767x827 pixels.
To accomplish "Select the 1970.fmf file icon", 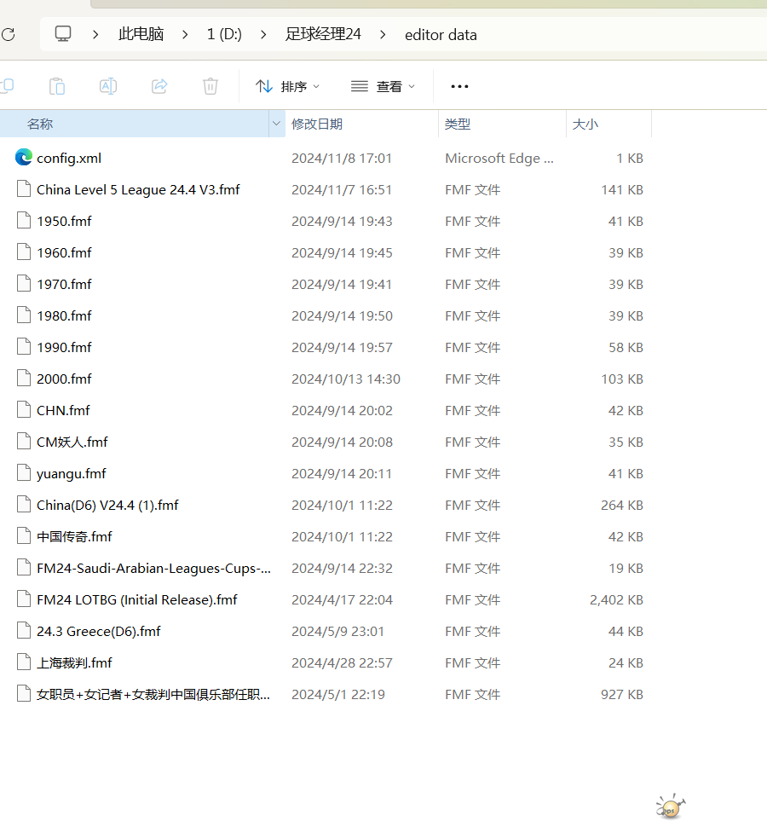I will point(24,284).
